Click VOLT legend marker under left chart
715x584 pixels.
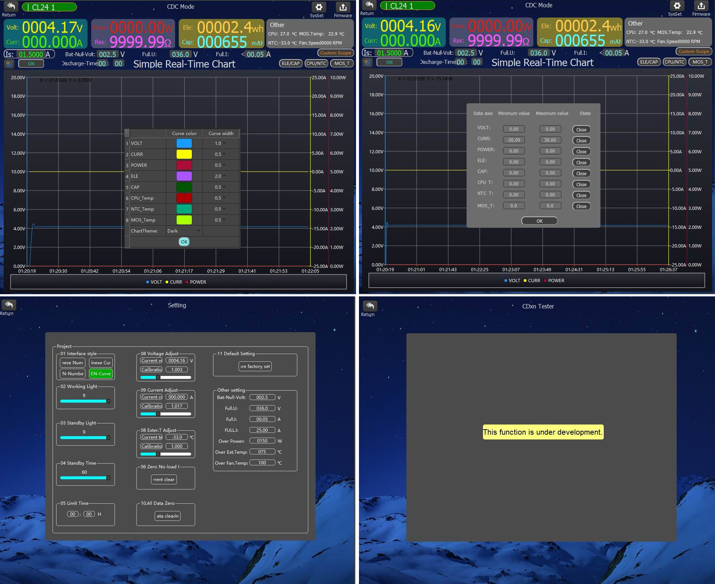click(148, 282)
